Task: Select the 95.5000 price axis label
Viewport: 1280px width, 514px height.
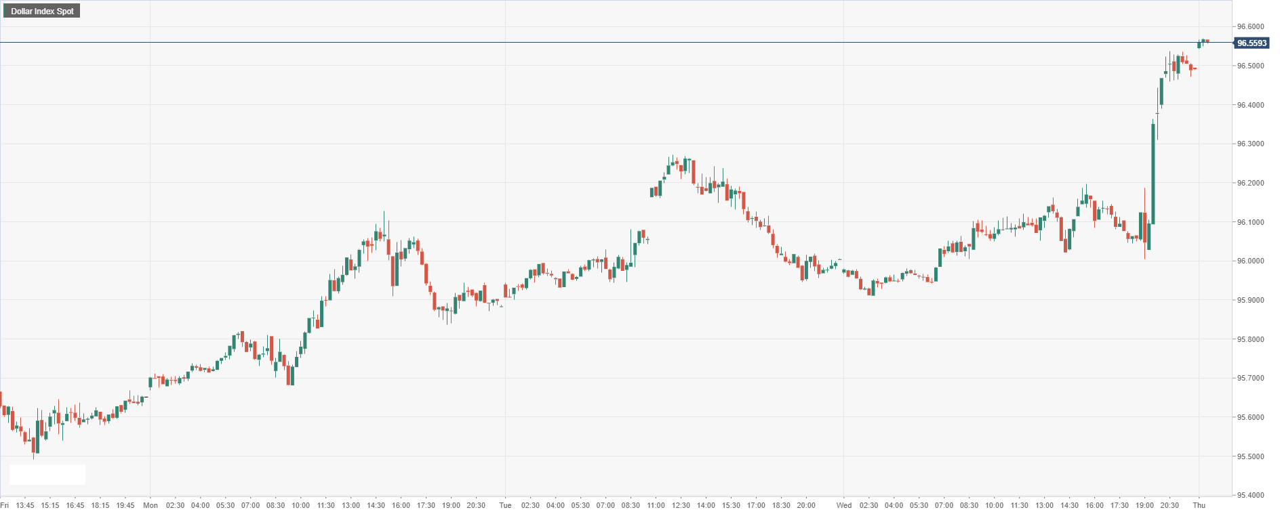Action: [1250, 456]
